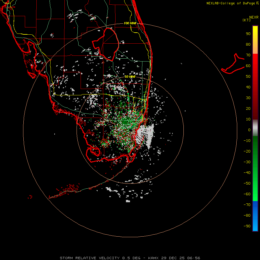Click the -20 value on velocity scale

247,151
